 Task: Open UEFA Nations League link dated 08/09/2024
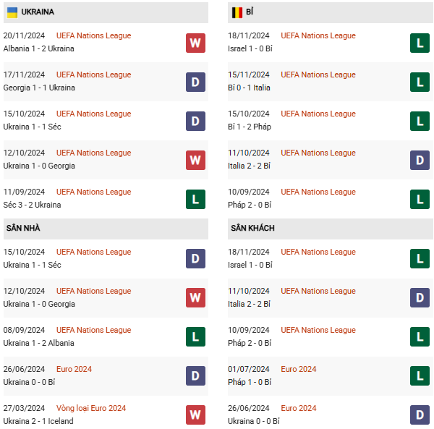coord(93,330)
